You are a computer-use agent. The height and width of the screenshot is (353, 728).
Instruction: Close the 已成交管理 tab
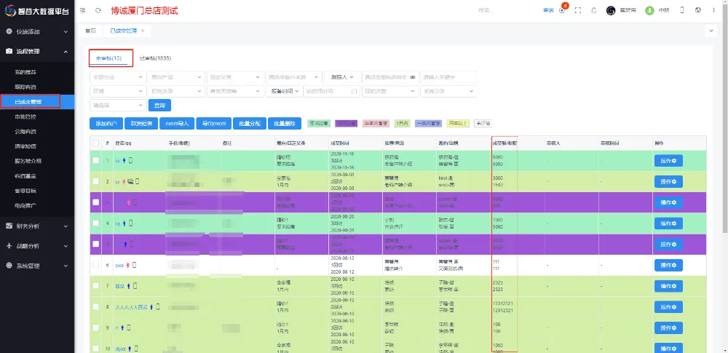(x=143, y=31)
